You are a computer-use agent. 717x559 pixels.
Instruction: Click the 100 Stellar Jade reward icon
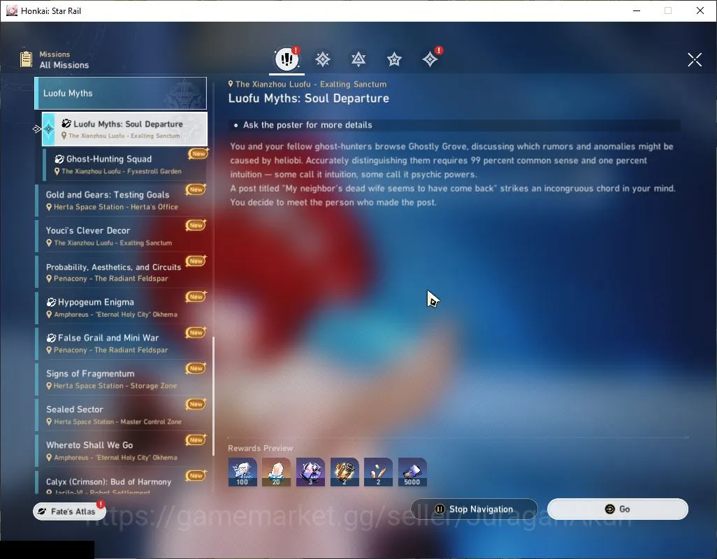pyautogui.click(x=242, y=472)
